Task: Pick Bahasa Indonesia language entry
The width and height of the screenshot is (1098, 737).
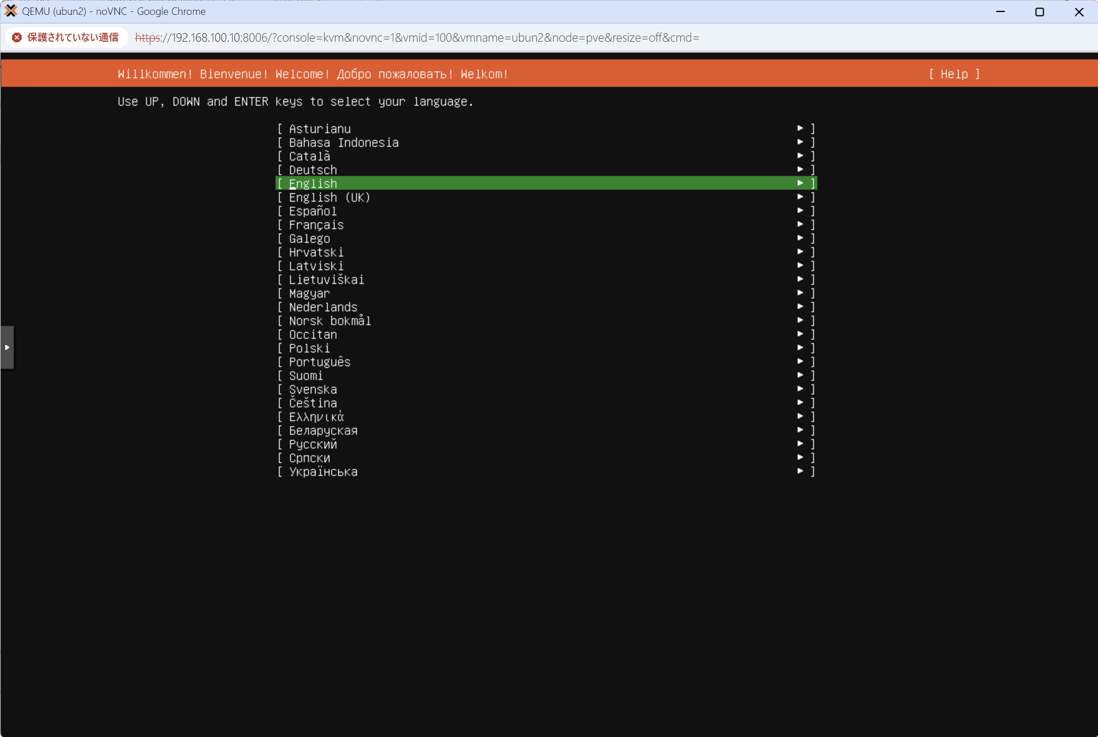Action: pyautogui.click(x=344, y=143)
